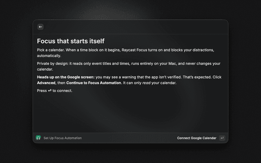Click the sentence "That's expected."

click(x=197, y=77)
